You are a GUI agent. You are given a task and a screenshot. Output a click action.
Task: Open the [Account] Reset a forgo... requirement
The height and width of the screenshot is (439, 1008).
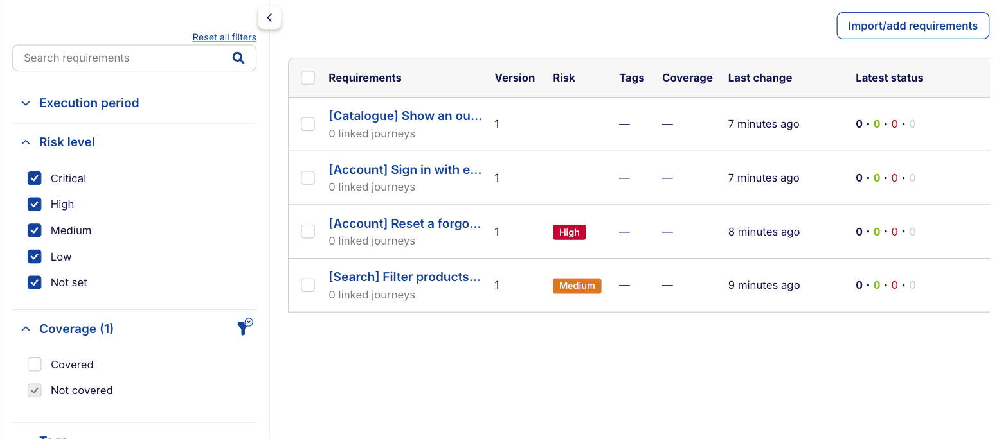coord(405,223)
